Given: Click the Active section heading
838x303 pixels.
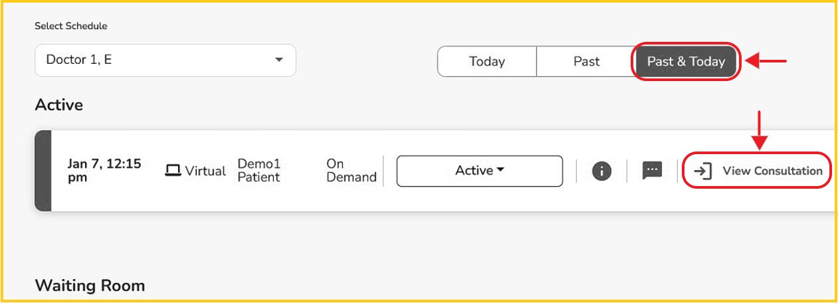Looking at the screenshot, I should [x=59, y=104].
